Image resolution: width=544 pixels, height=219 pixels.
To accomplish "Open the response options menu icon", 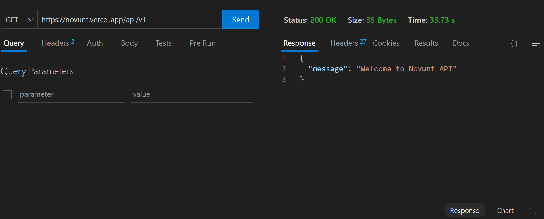I will pyautogui.click(x=535, y=43).
